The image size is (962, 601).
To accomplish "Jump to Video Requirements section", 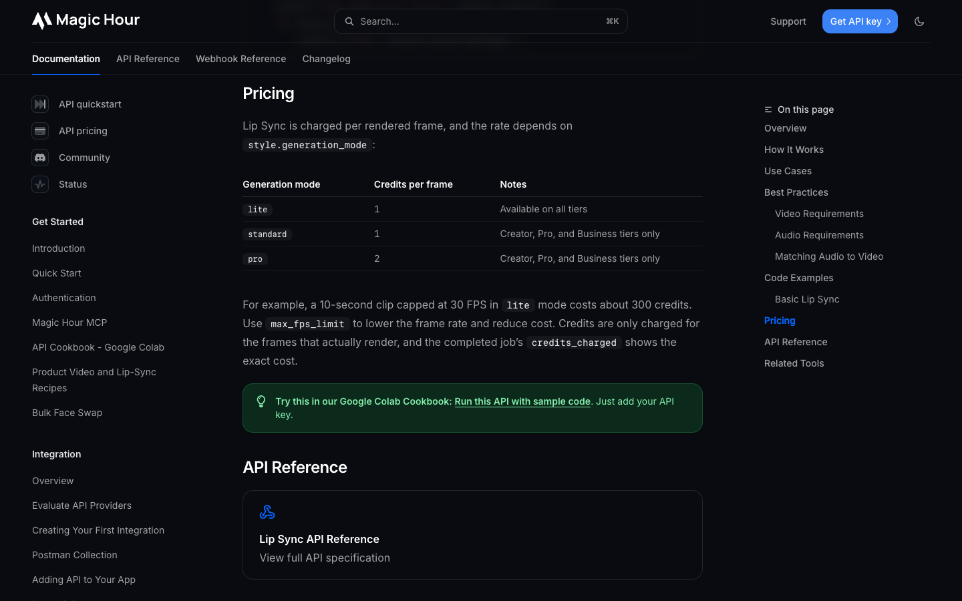I will pos(820,214).
